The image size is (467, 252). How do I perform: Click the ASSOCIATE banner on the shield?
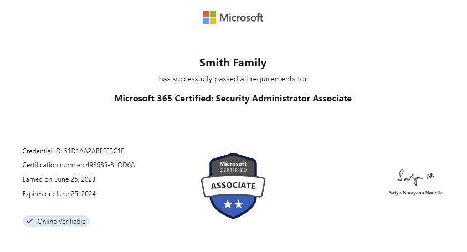pos(233,186)
